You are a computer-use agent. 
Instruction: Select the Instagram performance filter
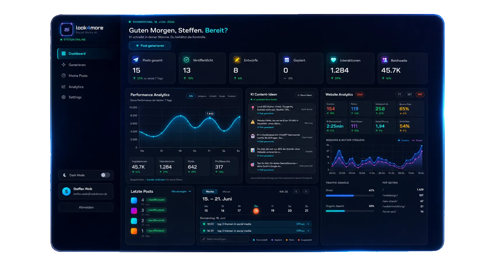tap(202, 96)
